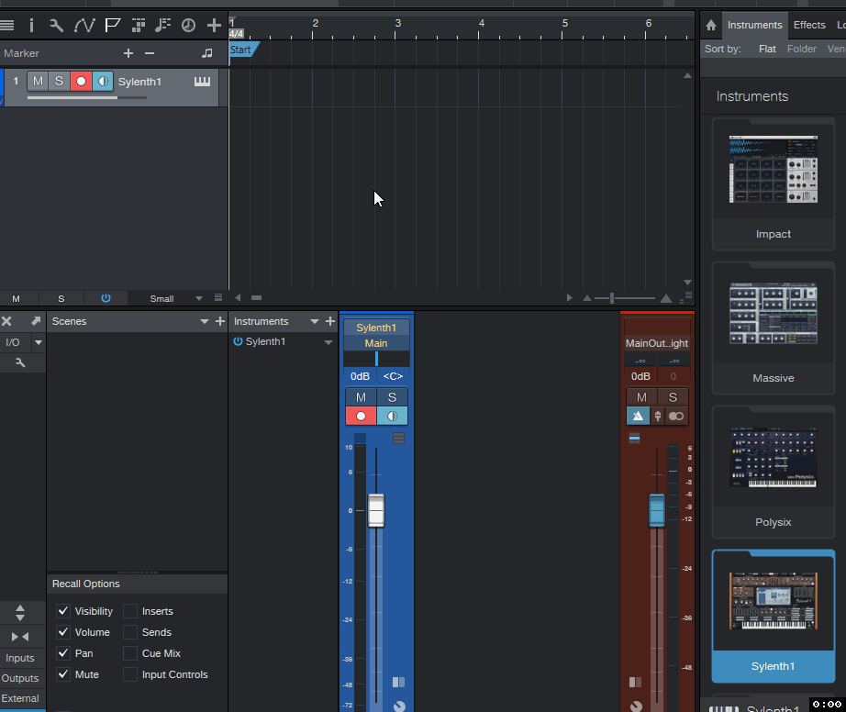Viewport: 846px width, 712px height.
Task: Show Inputs in mixer
Action: [x=20, y=658]
